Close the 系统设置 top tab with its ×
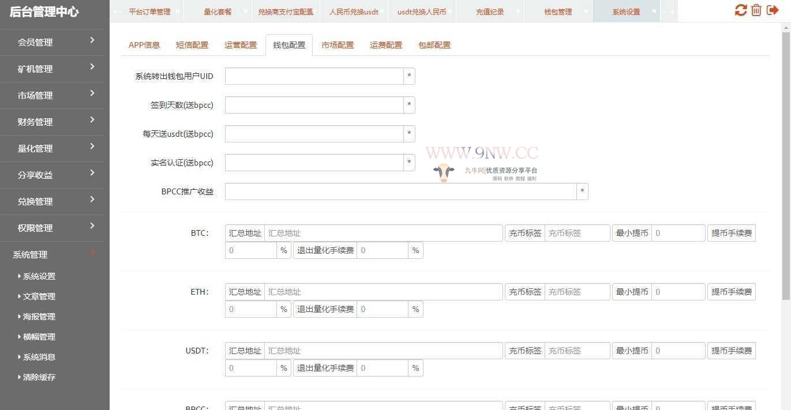This screenshot has width=791, height=410. [655, 11]
